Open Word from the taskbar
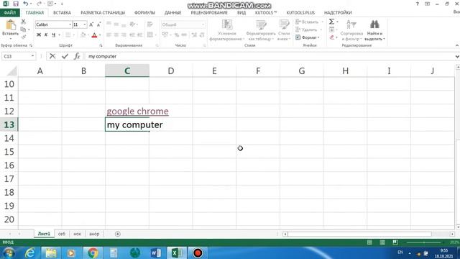 coord(156,253)
